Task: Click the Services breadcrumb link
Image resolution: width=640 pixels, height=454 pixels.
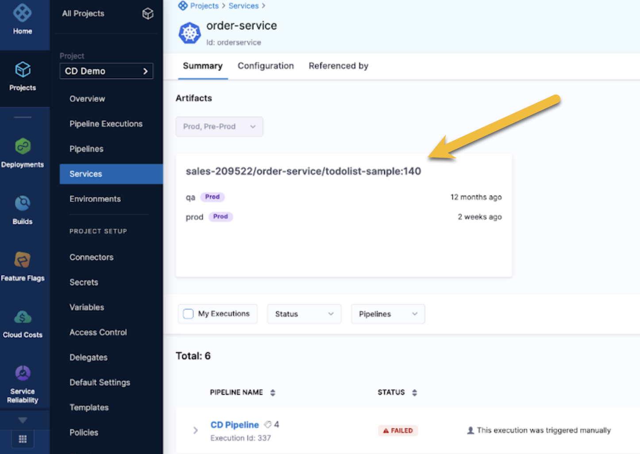Action: [243, 6]
